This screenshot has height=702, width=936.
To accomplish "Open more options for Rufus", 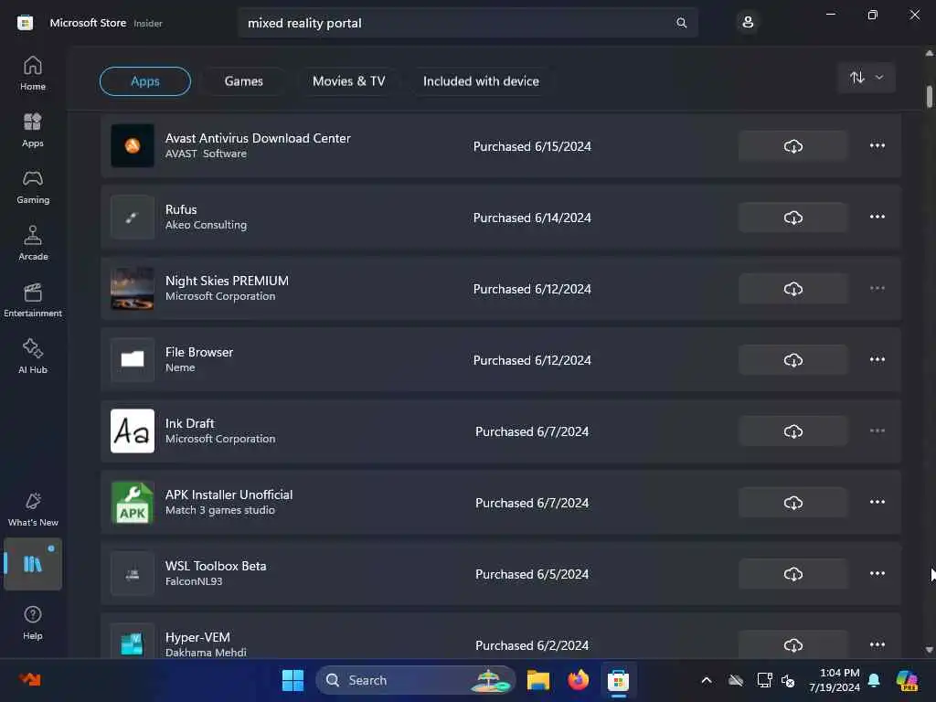I will coord(877,217).
